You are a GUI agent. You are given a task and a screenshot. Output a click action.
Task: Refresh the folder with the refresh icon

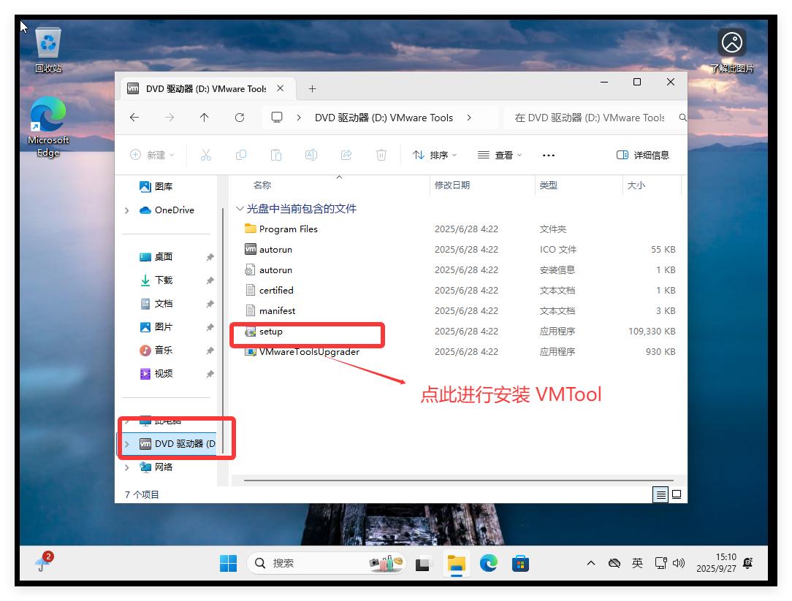(x=240, y=117)
